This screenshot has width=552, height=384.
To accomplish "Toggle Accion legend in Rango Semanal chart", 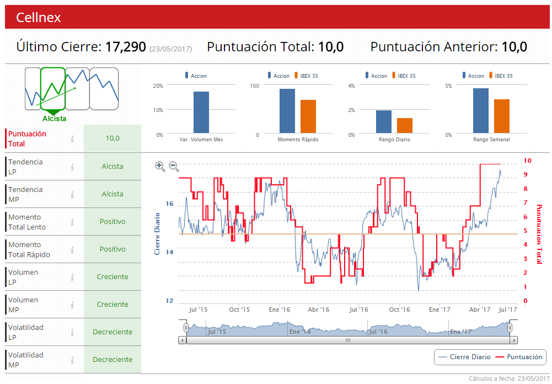I will [x=473, y=76].
